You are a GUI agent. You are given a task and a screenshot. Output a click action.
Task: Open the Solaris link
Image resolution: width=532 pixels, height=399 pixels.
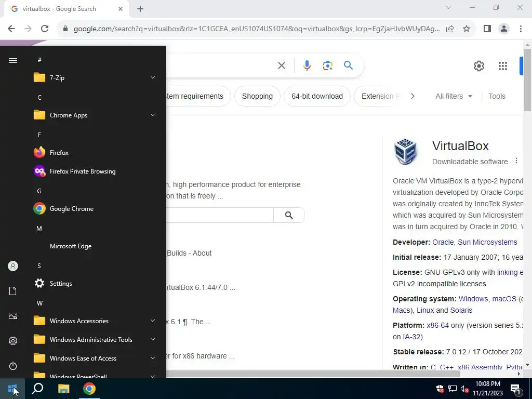pos(461,310)
